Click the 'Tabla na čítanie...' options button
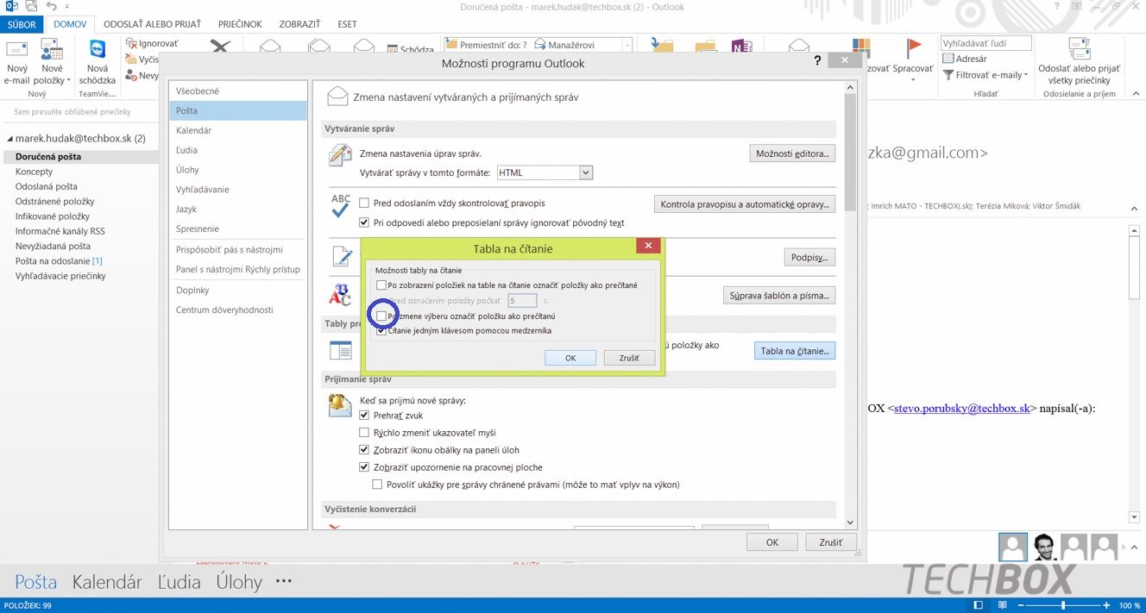This screenshot has height=613, width=1146. point(795,351)
